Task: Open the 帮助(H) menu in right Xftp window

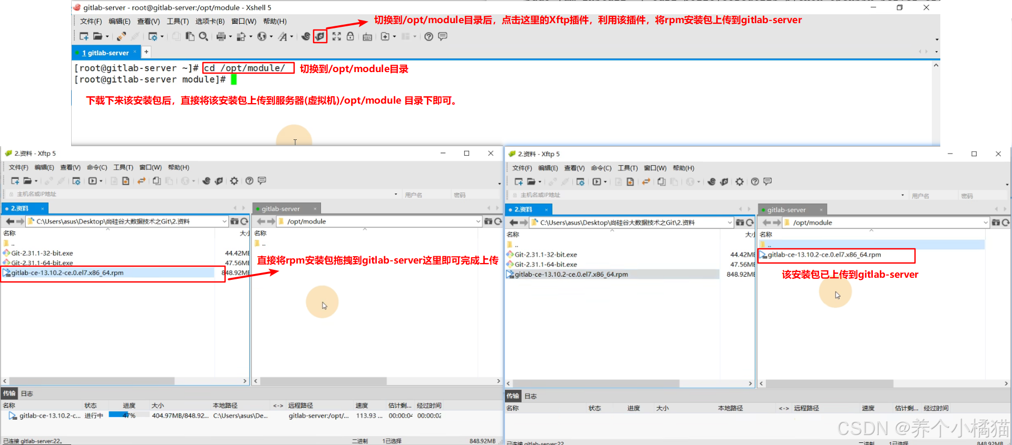Action: click(683, 168)
